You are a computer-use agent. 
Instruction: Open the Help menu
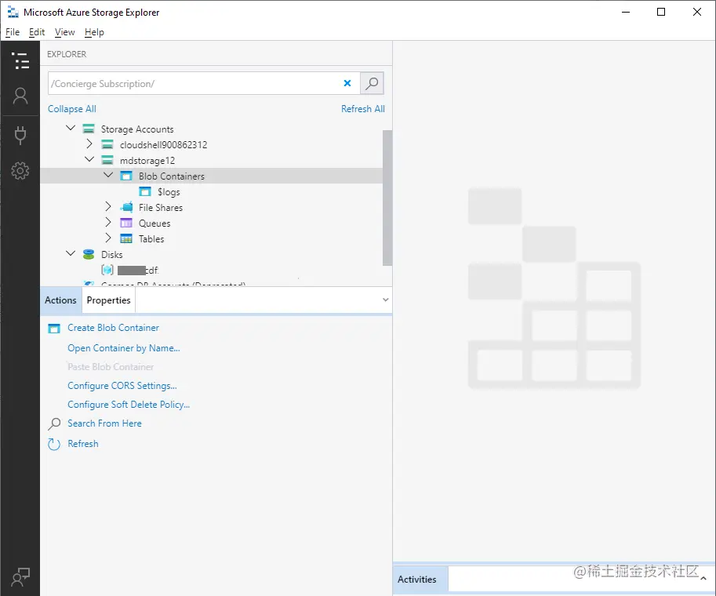[94, 32]
